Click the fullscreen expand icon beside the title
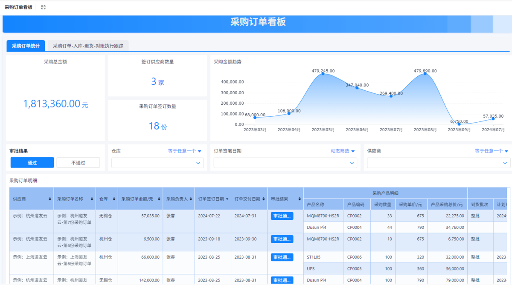The height and width of the screenshot is (285, 512). (43, 7)
